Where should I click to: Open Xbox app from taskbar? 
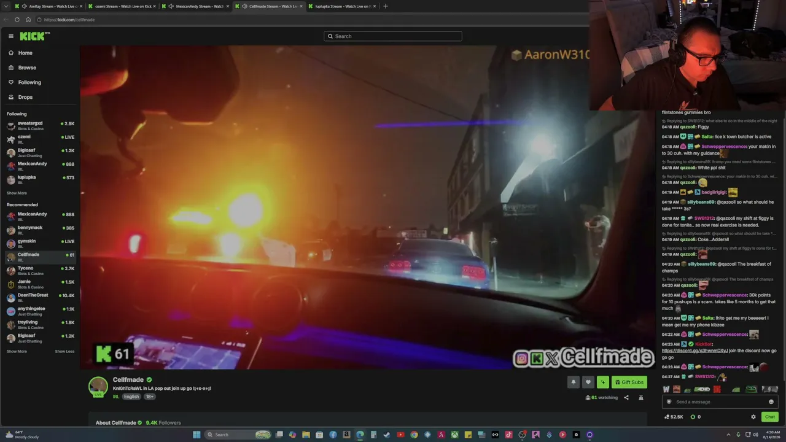click(x=454, y=435)
